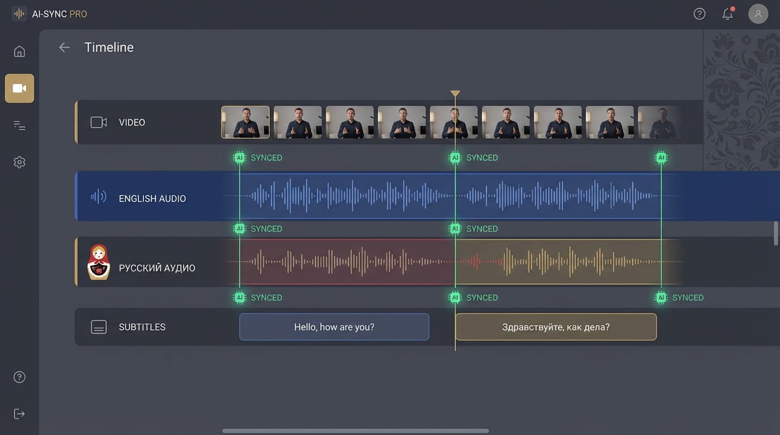Click the help circle icon in lower sidebar
This screenshot has height=435, width=780.
pos(19,377)
